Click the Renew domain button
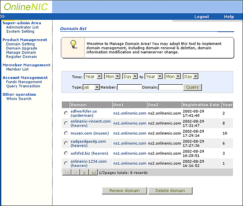Screen dimensions: 243x206 (125, 191)
